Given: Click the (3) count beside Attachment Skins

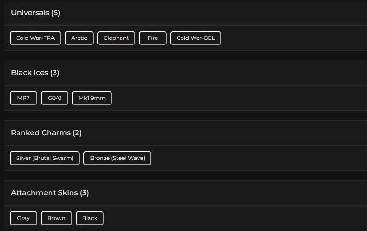Looking at the screenshot, I should tap(84, 193).
